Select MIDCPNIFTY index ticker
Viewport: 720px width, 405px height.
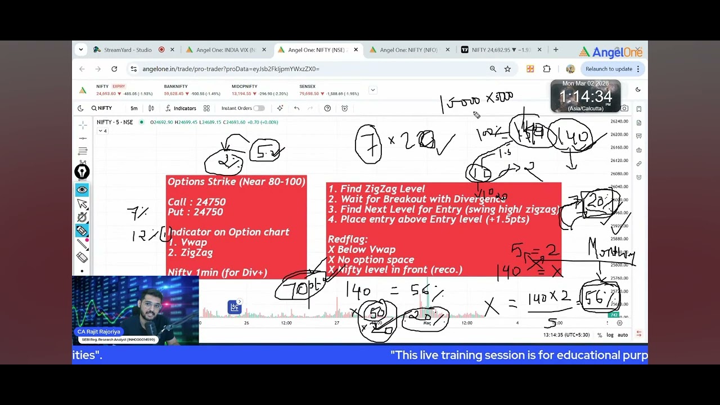(x=260, y=90)
